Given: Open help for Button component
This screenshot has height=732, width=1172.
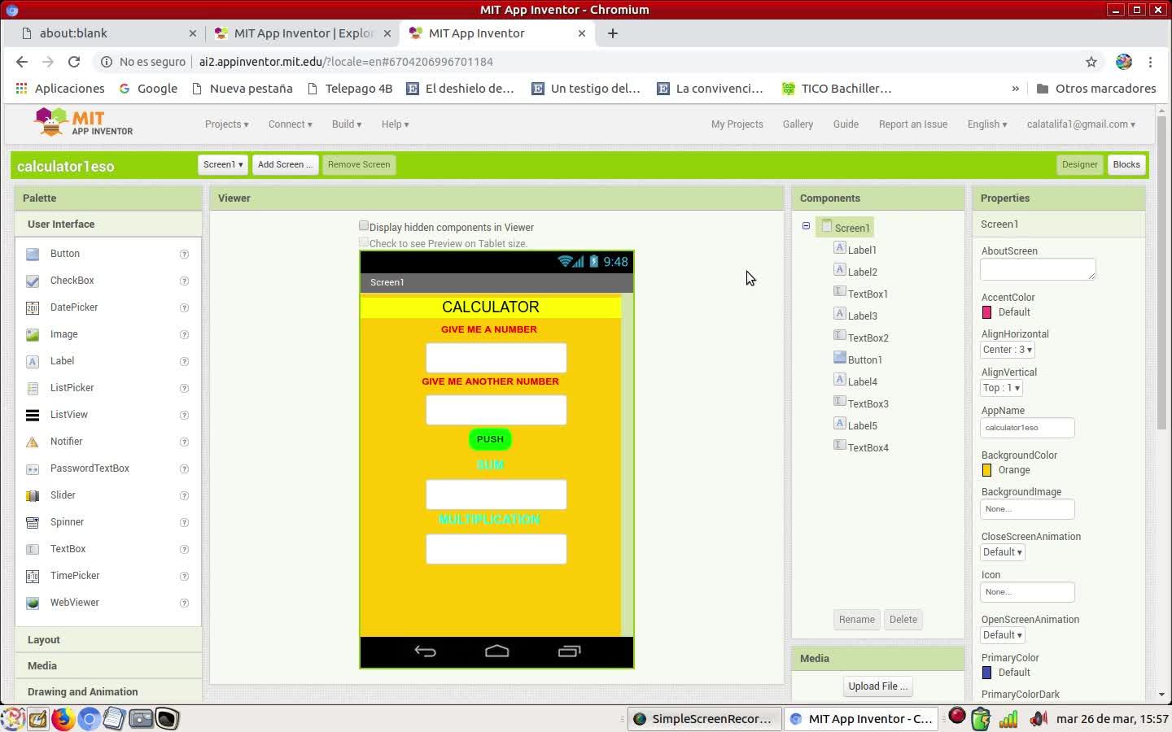Looking at the screenshot, I should tap(184, 254).
